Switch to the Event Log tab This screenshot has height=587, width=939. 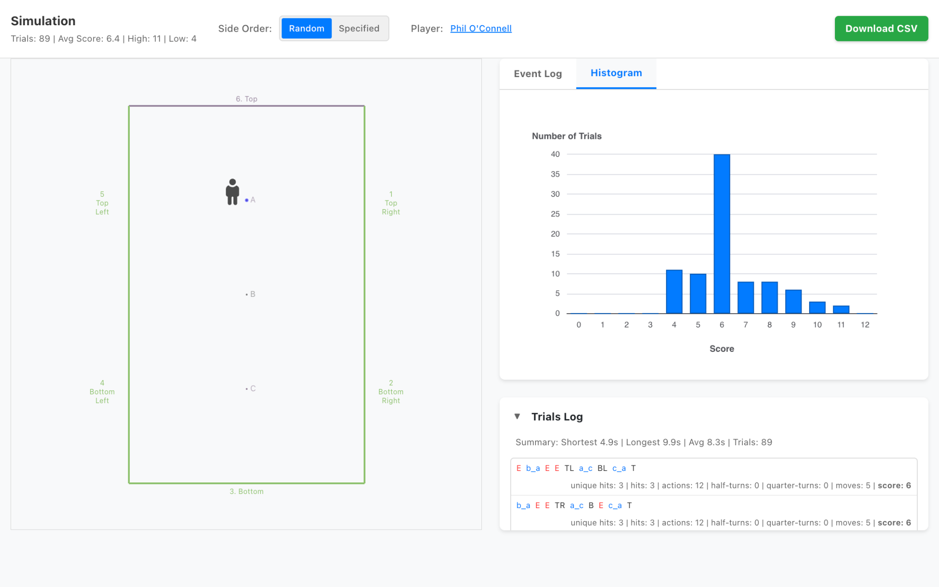(x=537, y=73)
